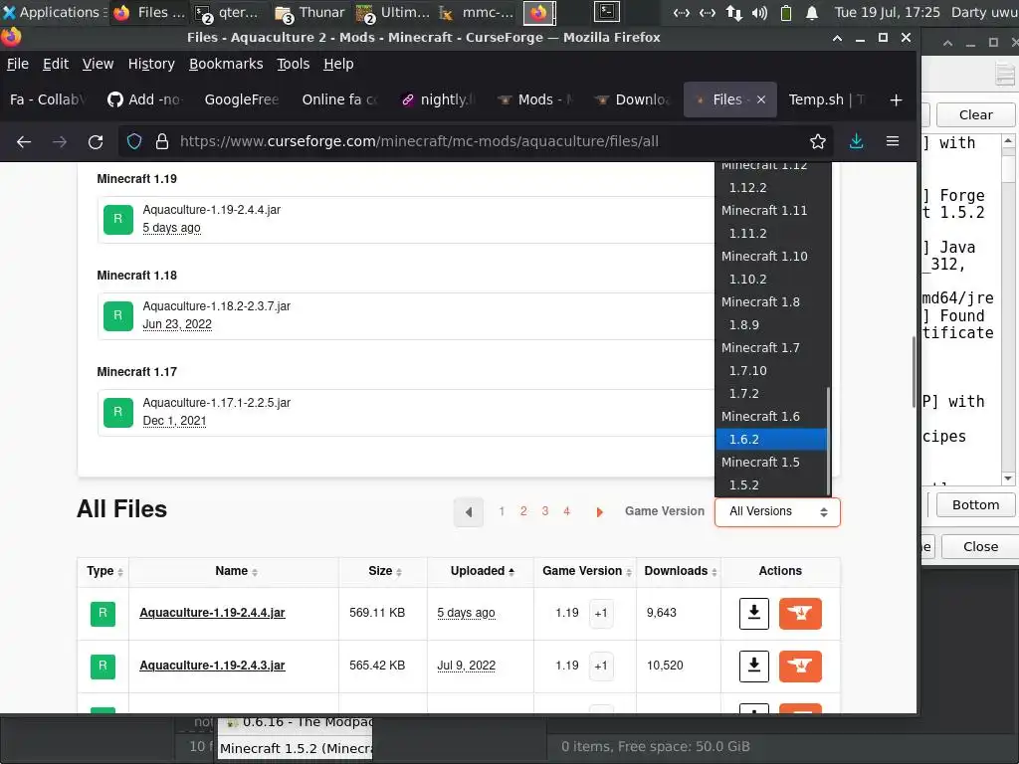Open the Edit menu
Screen dimensions: 1019x764
tap(56, 64)
